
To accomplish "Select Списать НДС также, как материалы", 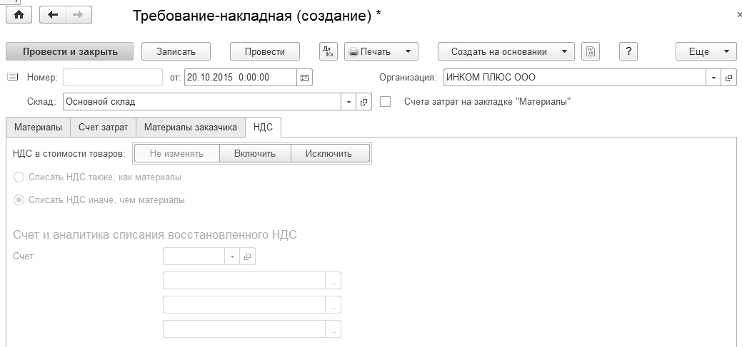I will point(19,177).
